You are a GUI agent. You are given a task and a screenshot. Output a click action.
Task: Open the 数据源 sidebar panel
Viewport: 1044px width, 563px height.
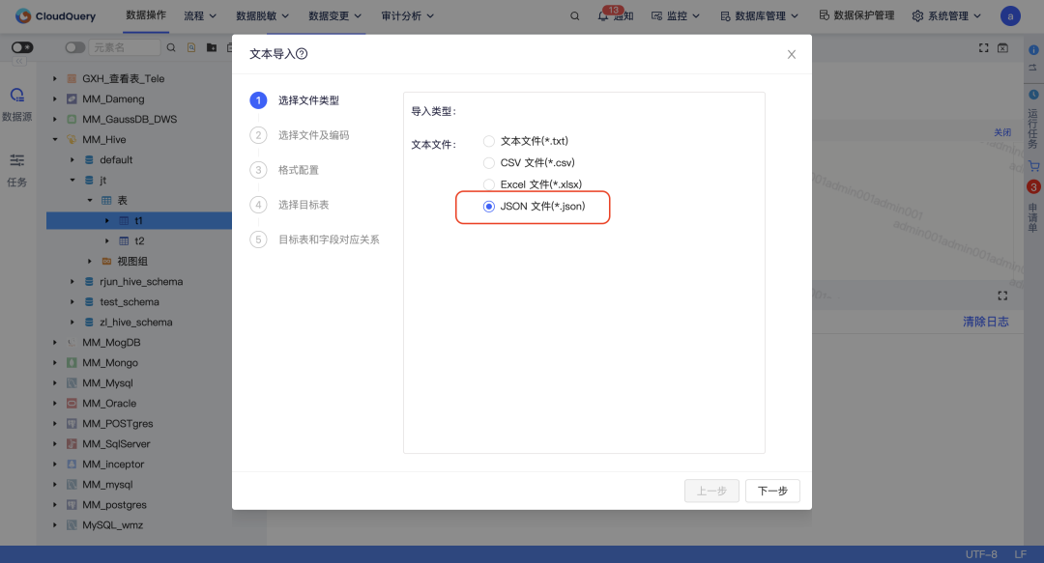coord(17,104)
